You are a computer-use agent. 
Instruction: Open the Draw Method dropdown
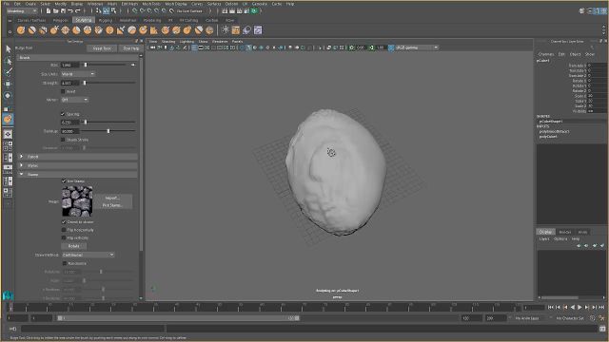pos(88,255)
